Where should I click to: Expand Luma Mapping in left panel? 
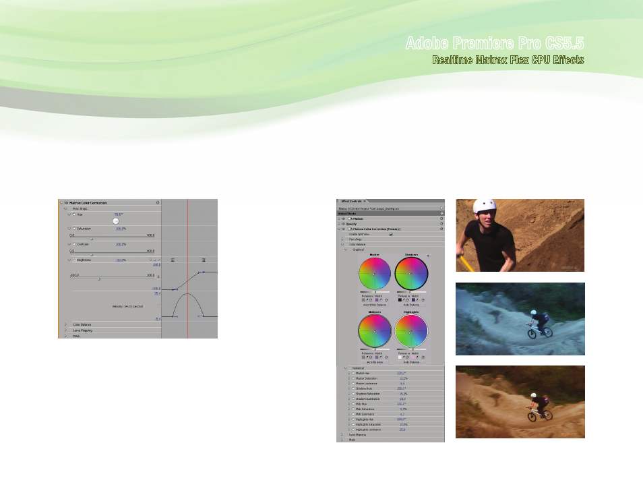(65, 330)
